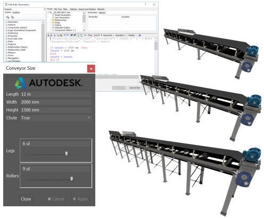The image size is (264, 218).
Task: Switch to the Model tab
Action: coord(50,9)
